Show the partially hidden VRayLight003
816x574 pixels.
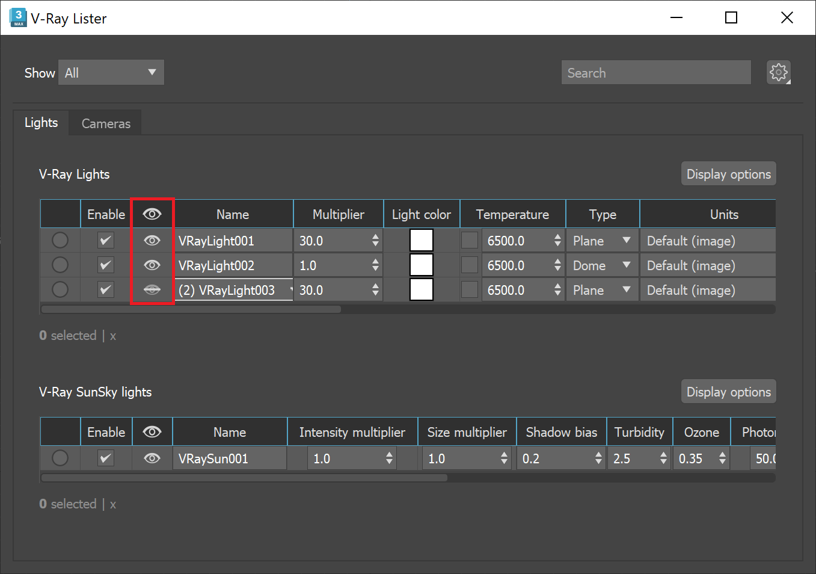point(152,289)
